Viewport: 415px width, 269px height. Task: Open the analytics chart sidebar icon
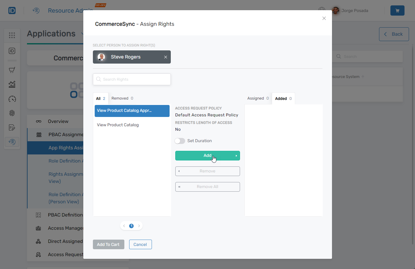coord(12,85)
